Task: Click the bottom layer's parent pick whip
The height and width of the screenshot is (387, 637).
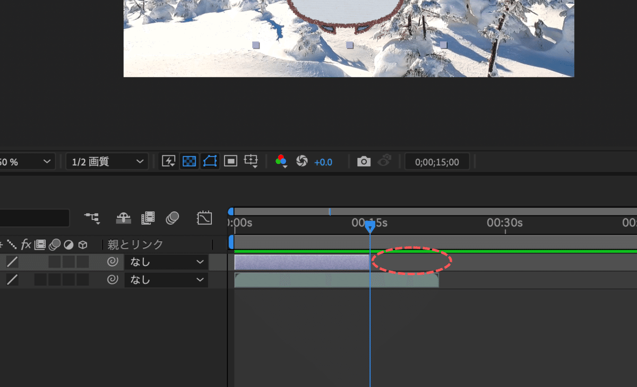Action: (x=113, y=280)
